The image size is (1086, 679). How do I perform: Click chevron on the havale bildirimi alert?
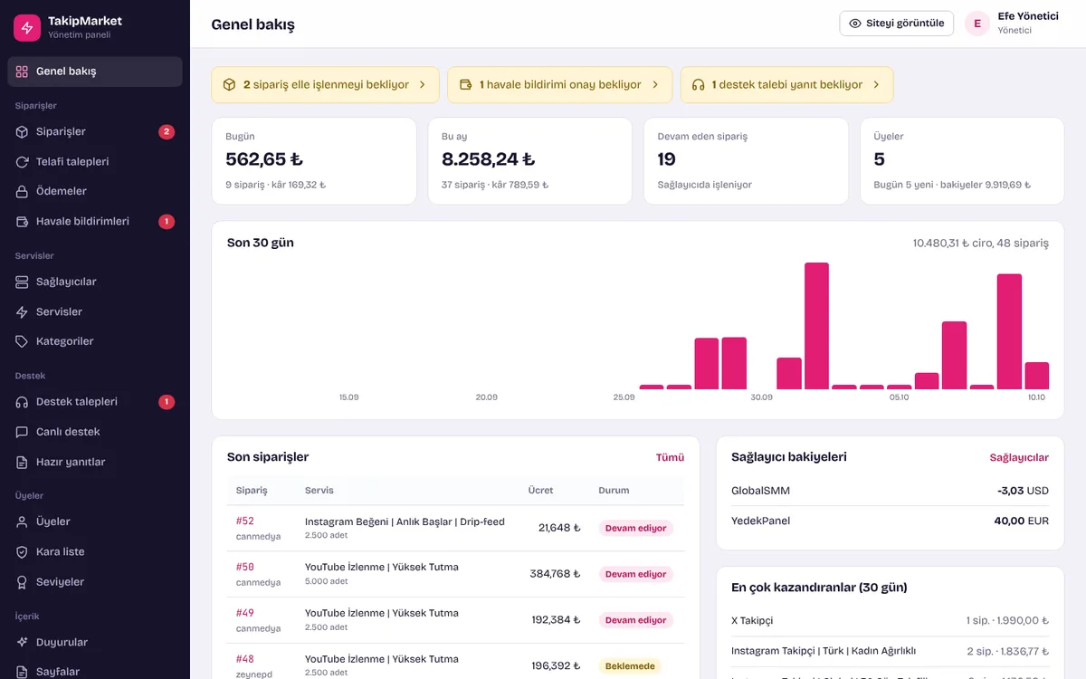655,85
